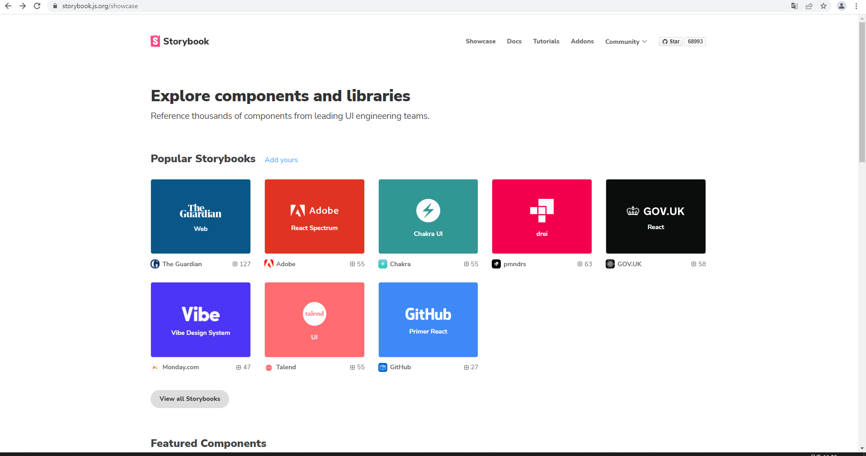Viewport: 866px width, 456px height.
Task: Click the Adobe small logo icon
Action: click(269, 264)
